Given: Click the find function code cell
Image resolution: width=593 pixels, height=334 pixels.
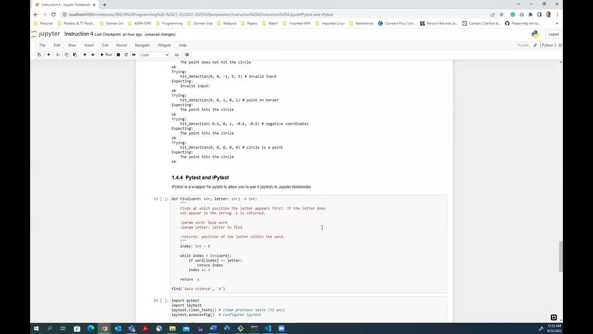Looking at the screenshot, I should tap(309, 244).
